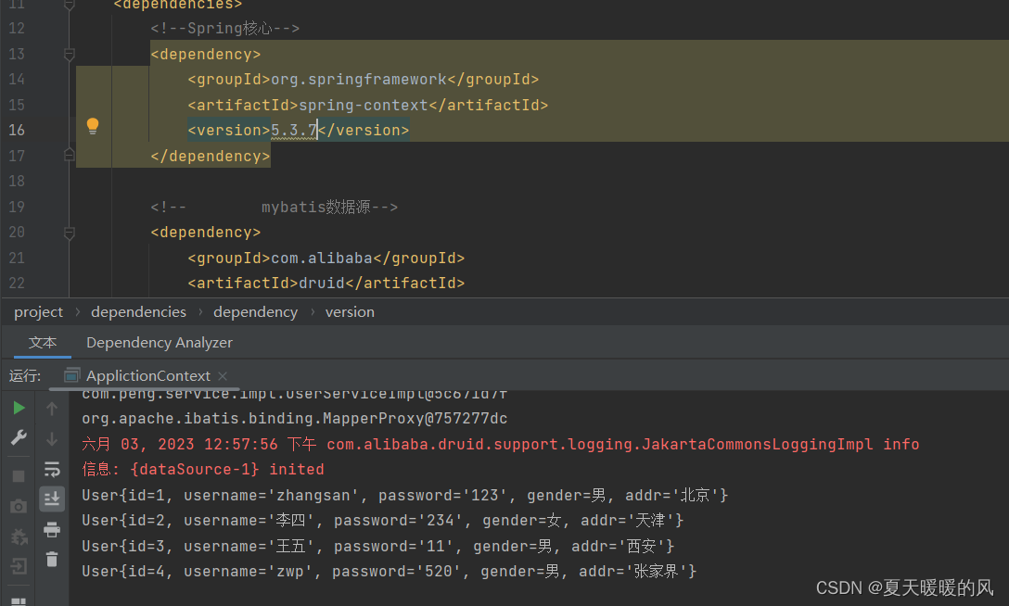Rerun ApplictionContext with green play icon
This screenshot has width=1009, height=606.
click(19, 408)
